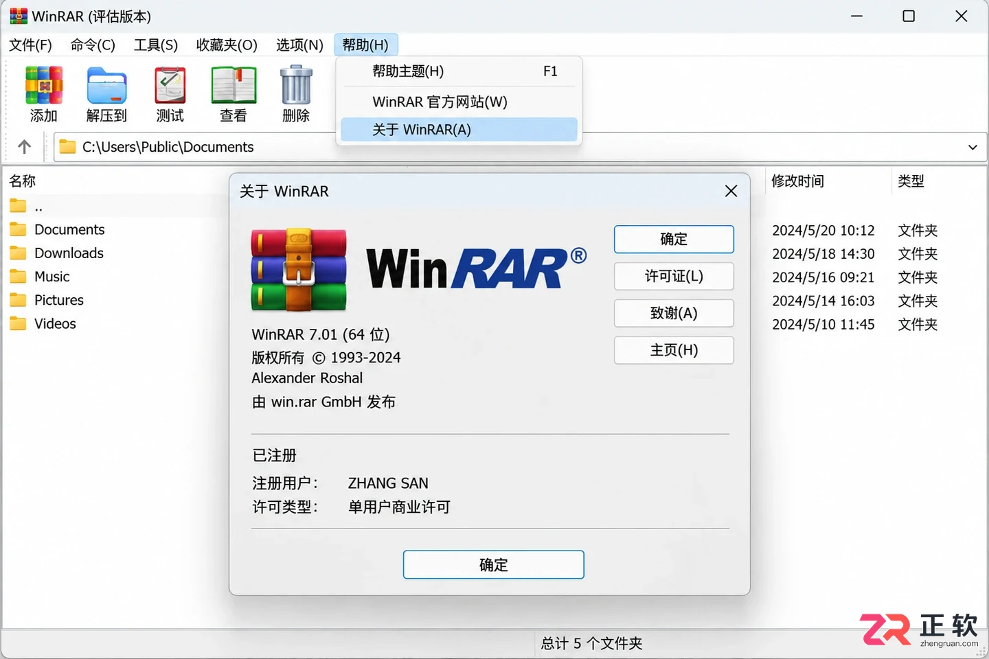Open the 文件(F) menu
The image size is (989, 659).
[30, 45]
